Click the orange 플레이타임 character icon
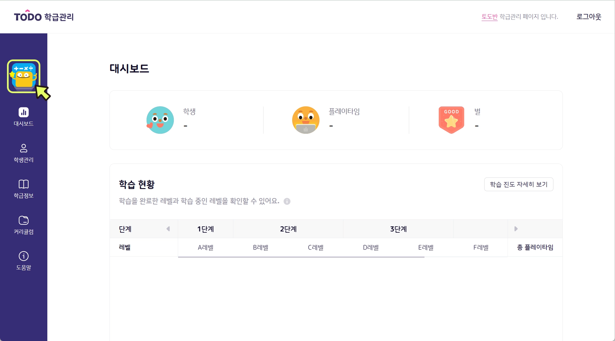The image size is (615, 341). point(306,120)
